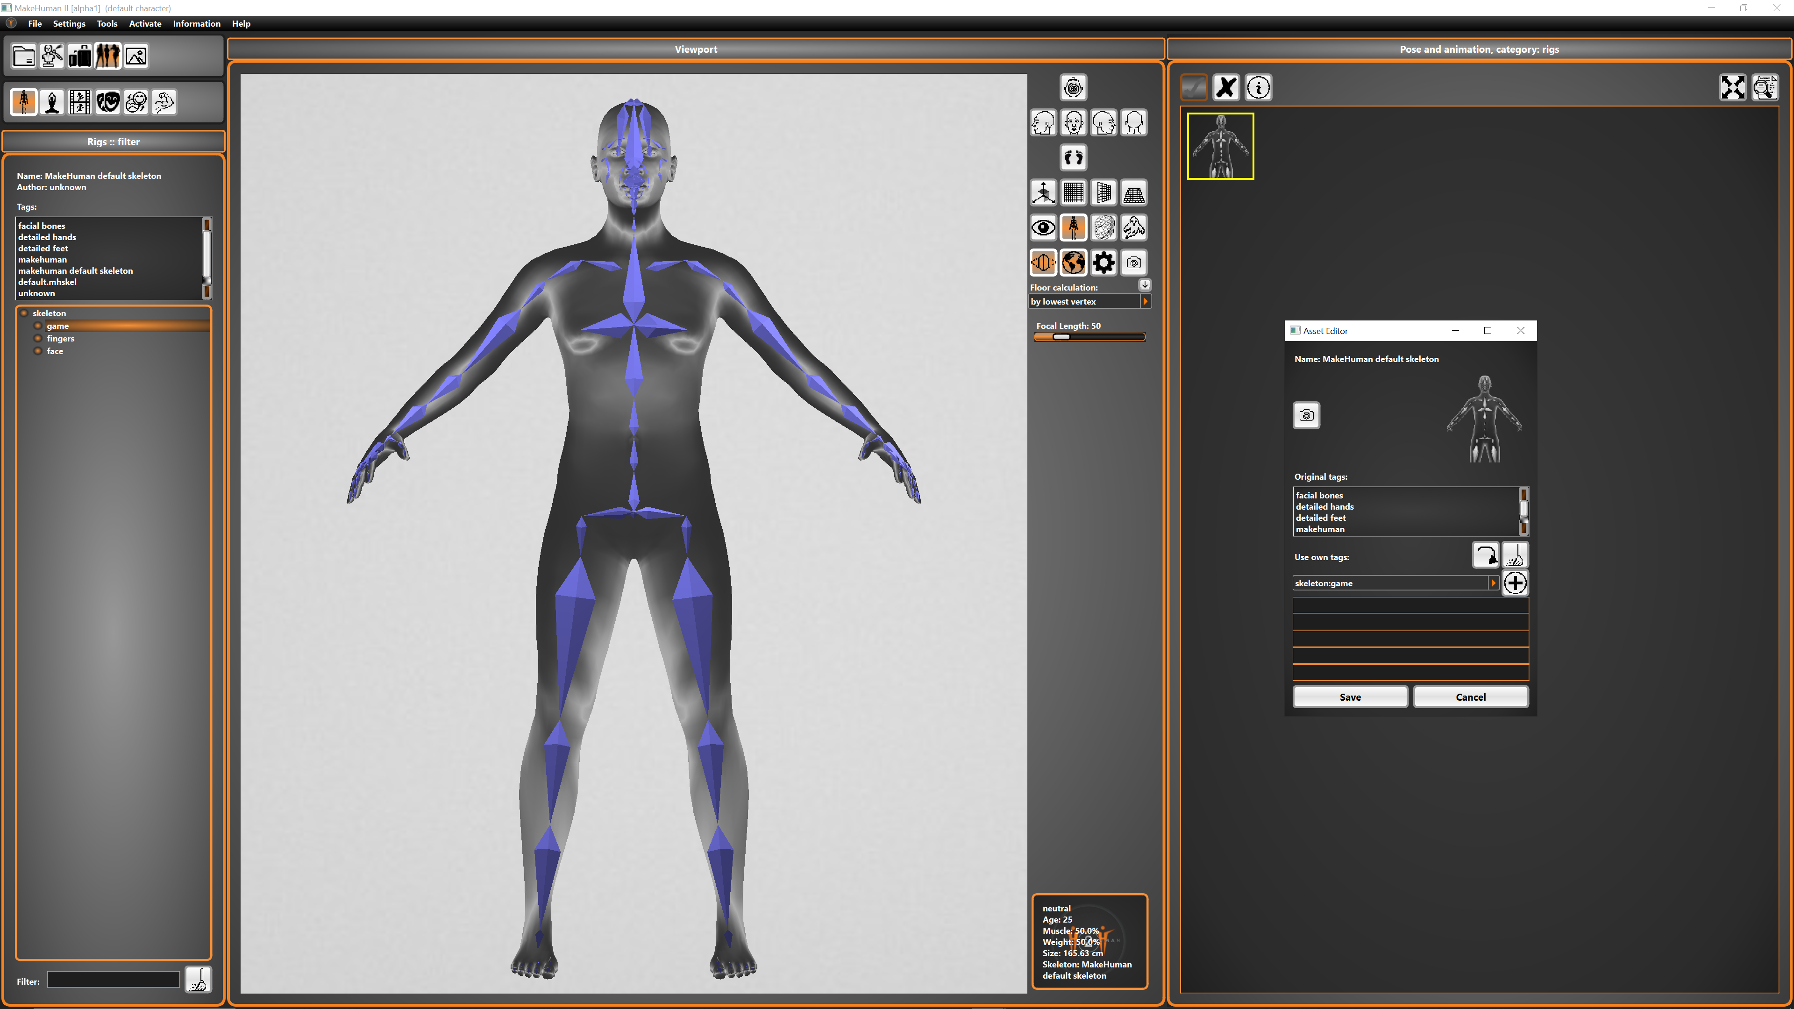The width and height of the screenshot is (1794, 1009).
Task: Open the equipment suitcases icon category
Action: [x=80, y=57]
